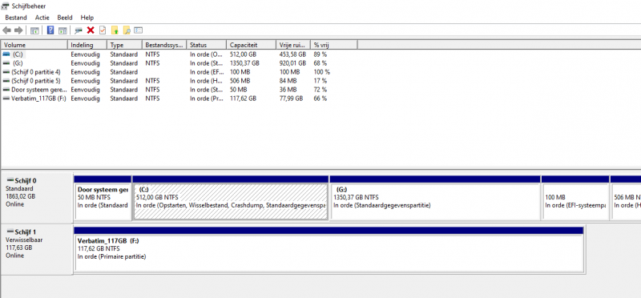641x298 pixels.
Task: Click the settings list view toolbar icon
Action: pos(138,30)
